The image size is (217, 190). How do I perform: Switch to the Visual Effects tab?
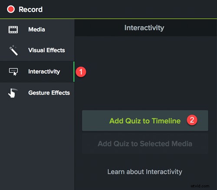click(46, 50)
